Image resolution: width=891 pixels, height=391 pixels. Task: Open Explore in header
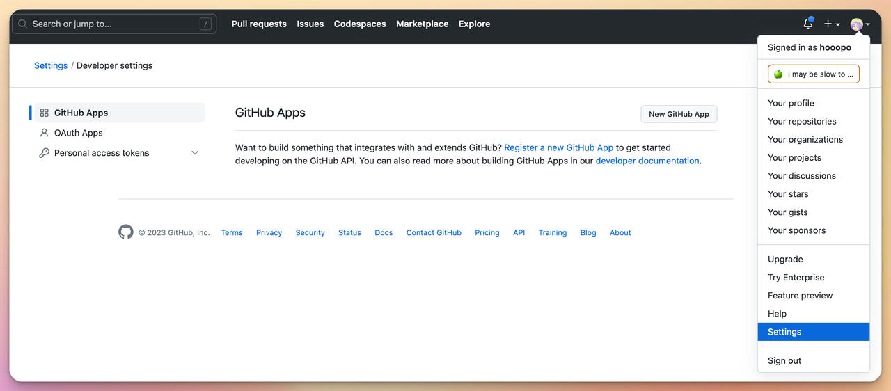[474, 24]
